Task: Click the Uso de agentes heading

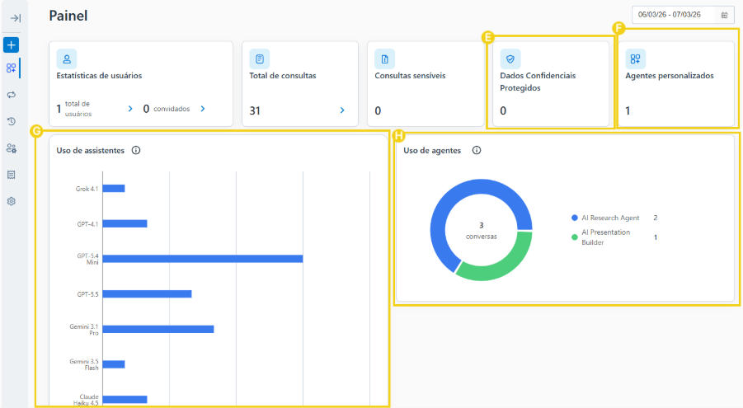Action: (432, 150)
